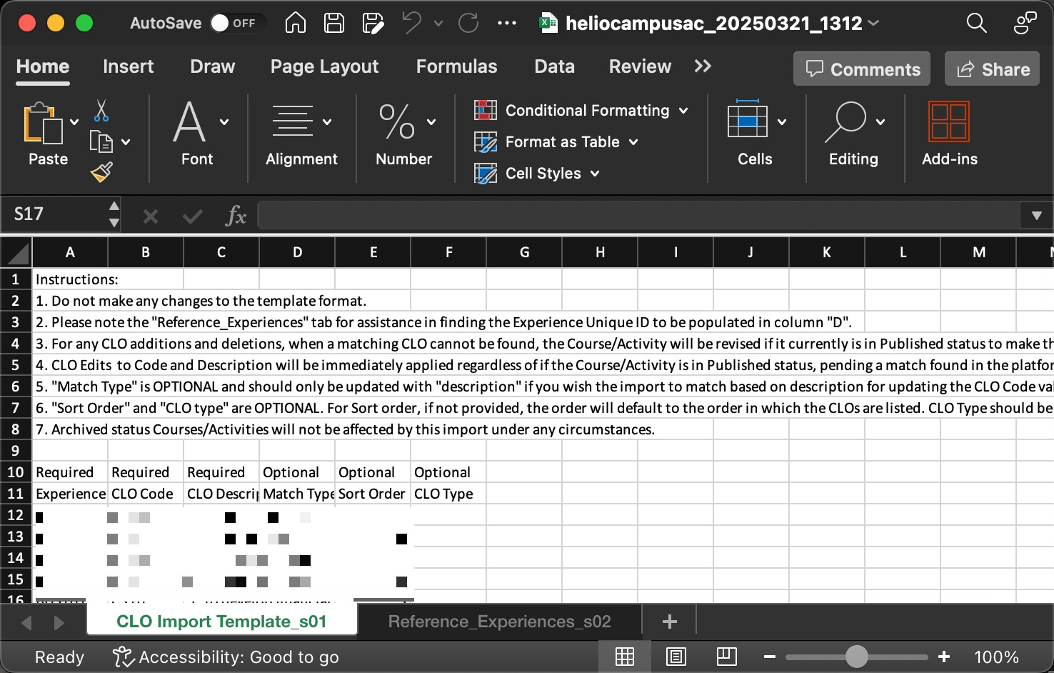The width and height of the screenshot is (1054, 673).
Task: Click the Home icon in title bar
Action: coord(295,23)
